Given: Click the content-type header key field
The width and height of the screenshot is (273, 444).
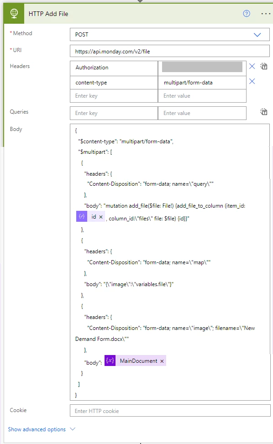Looking at the screenshot, I should [x=114, y=83].
